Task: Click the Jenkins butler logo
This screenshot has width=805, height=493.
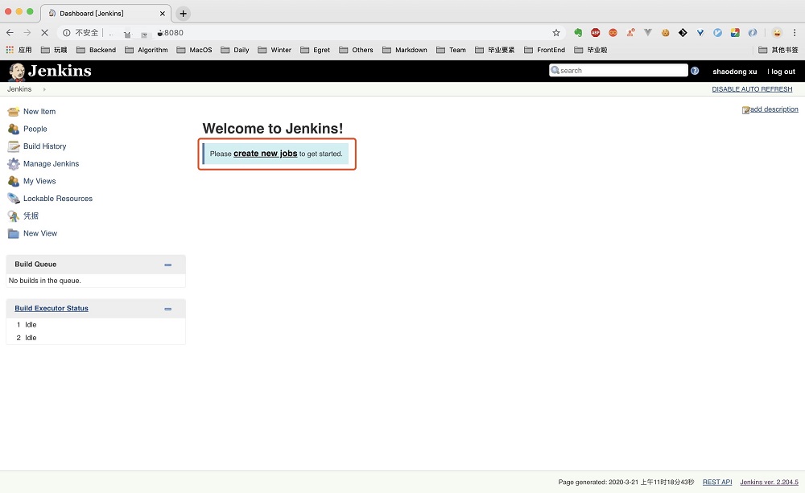Action: click(16, 72)
